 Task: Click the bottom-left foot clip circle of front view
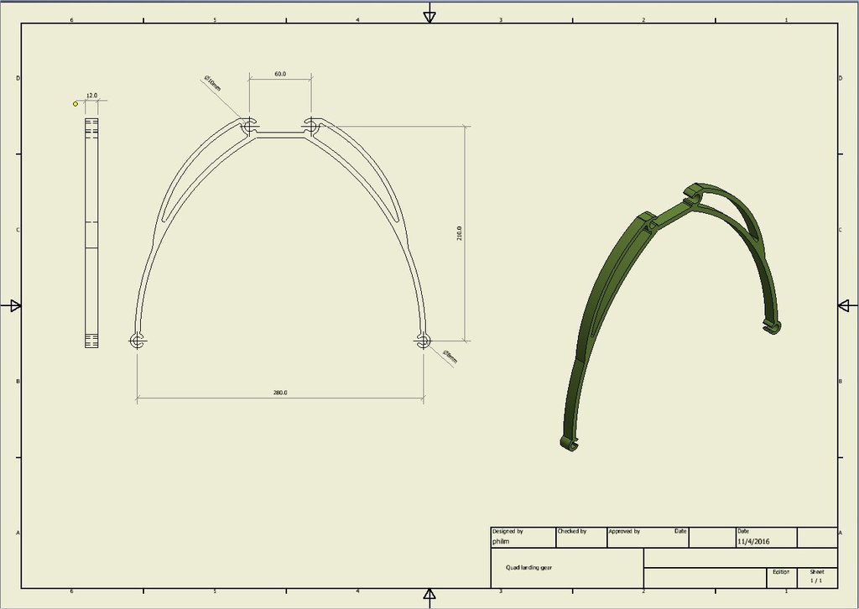(137, 341)
